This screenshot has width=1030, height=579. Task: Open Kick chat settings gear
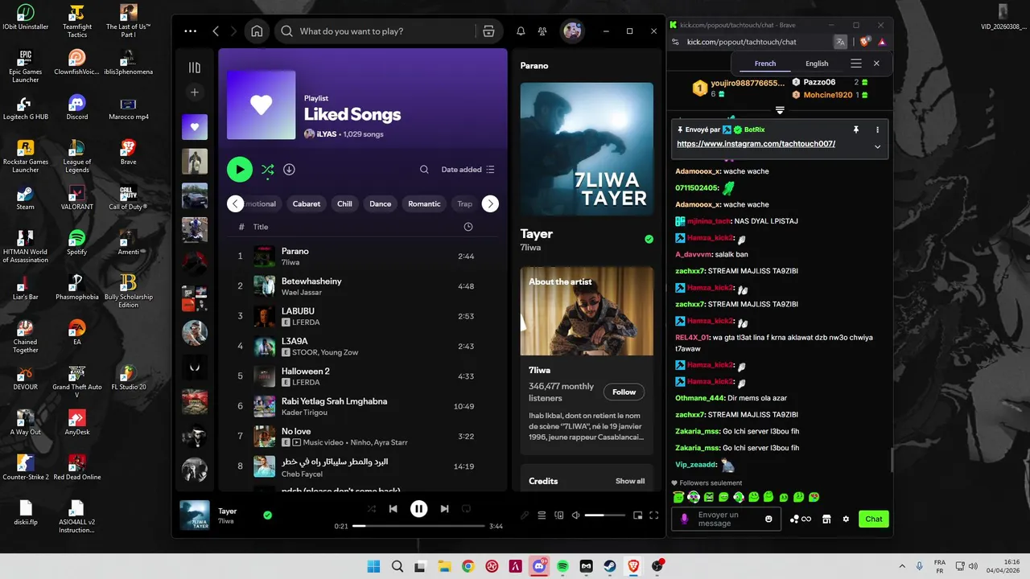(x=846, y=519)
